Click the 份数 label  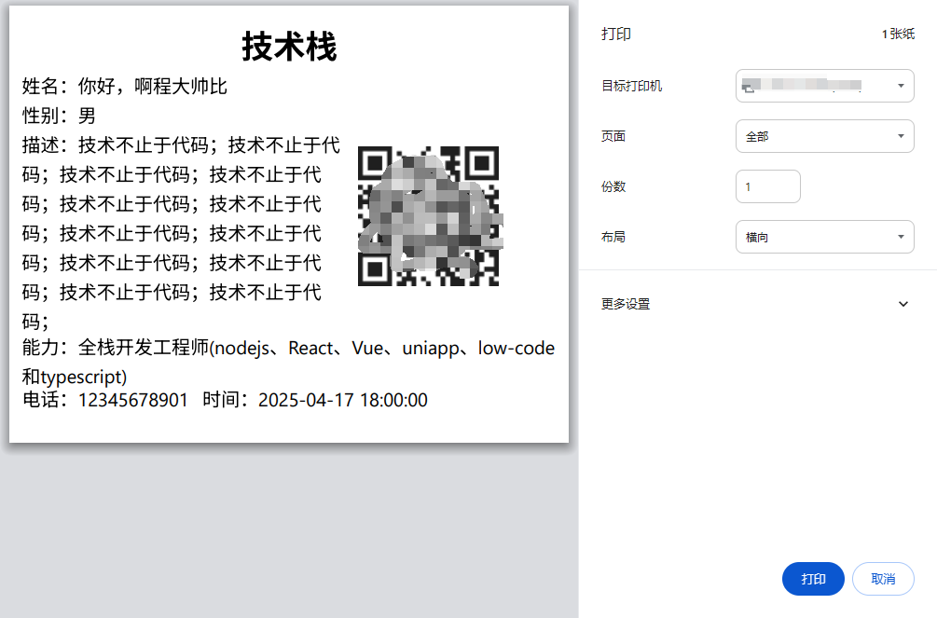tap(613, 186)
